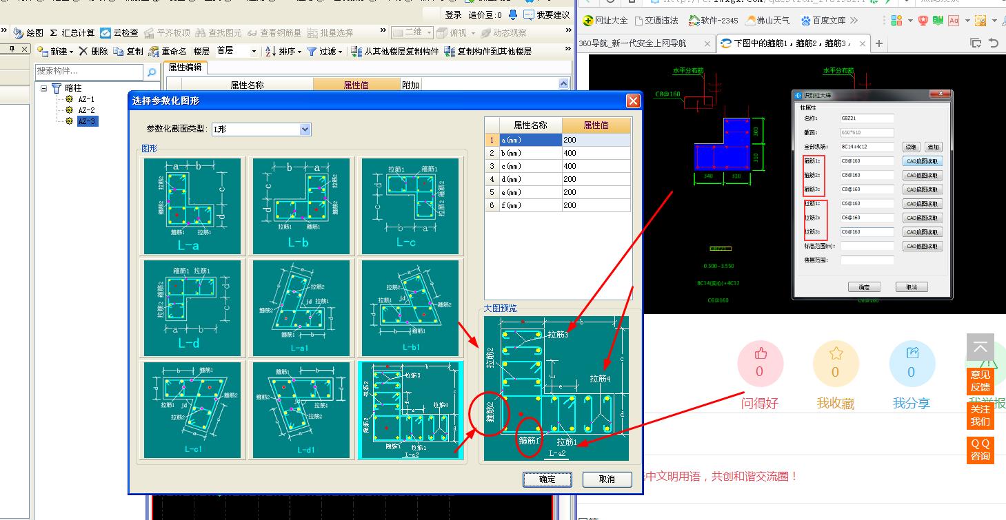Click the 排序 sort icon
The image size is (1006, 520).
pyautogui.click(x=271, y=51)
